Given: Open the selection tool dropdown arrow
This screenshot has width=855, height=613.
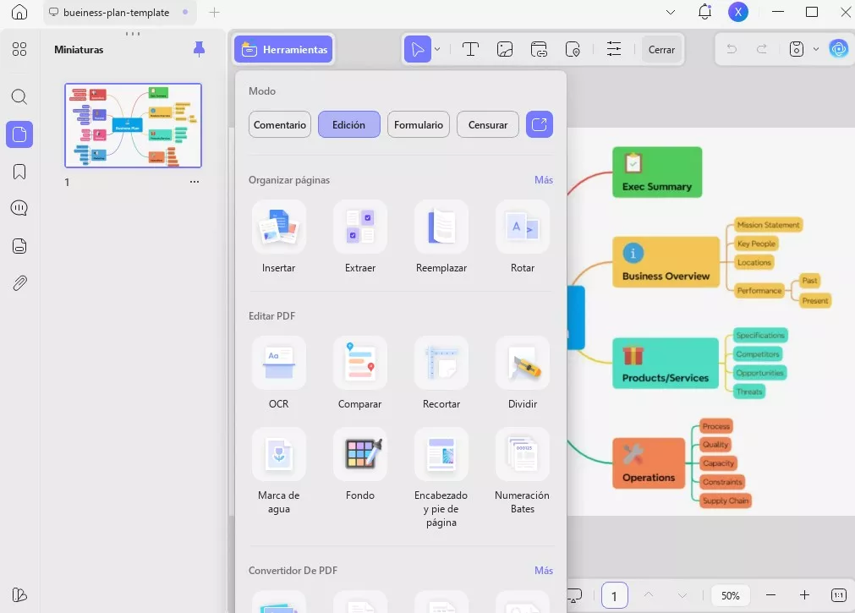Looking at the screenshot, I should [437, 49].
